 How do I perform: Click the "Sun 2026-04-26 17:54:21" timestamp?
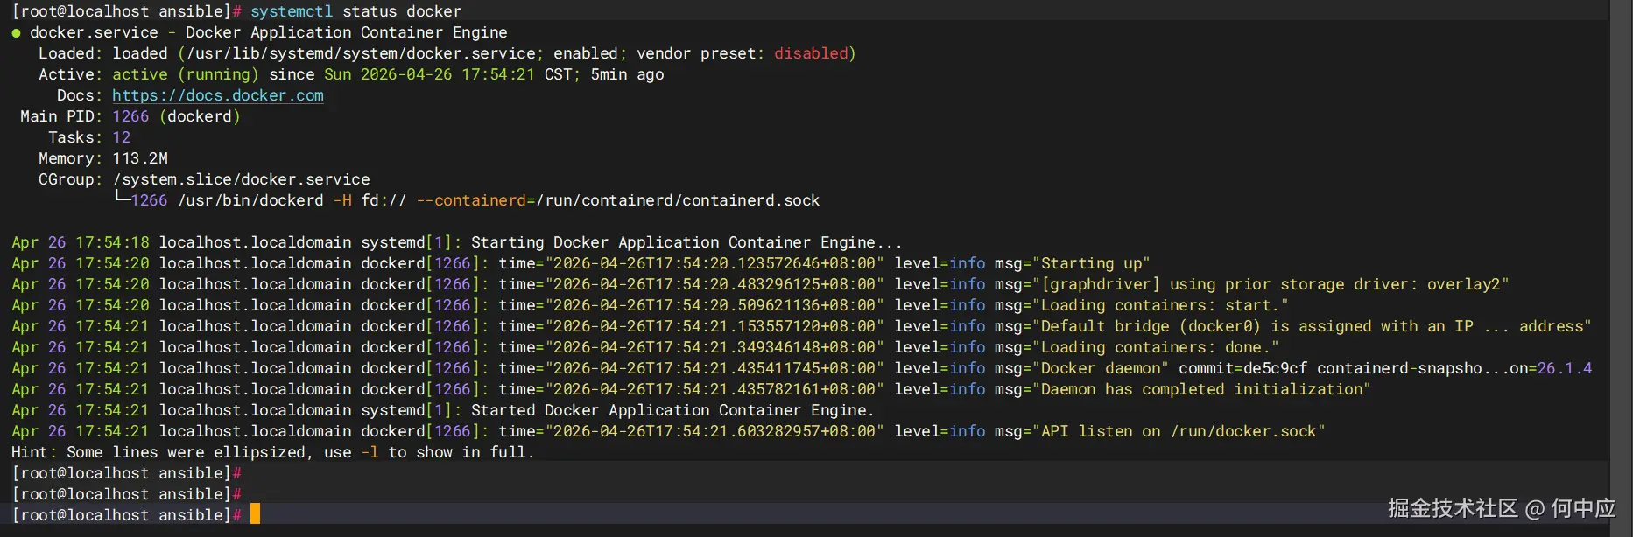429,74
